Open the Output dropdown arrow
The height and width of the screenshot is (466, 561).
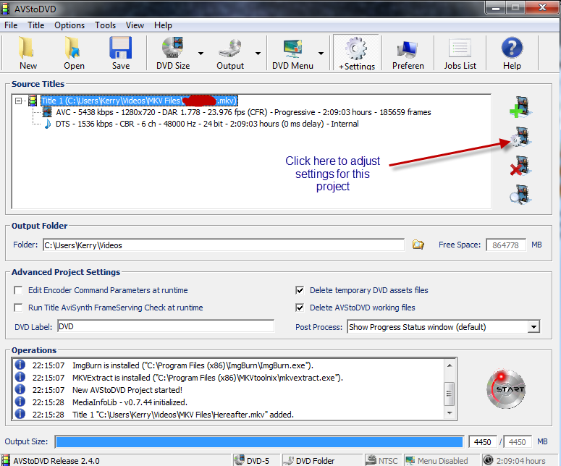(258, 54)
